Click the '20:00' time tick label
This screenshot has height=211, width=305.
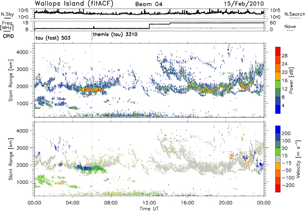pyautogui.click(x=226, y=203)
